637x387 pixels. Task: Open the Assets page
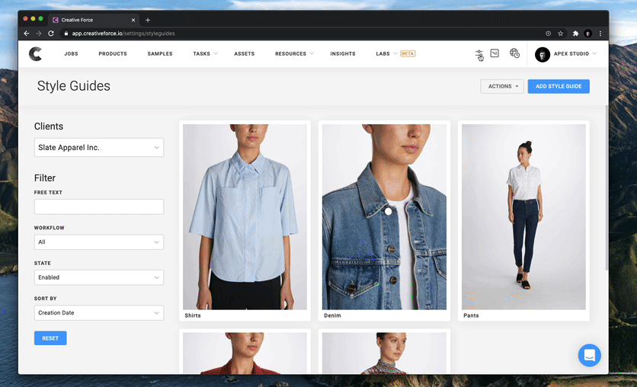(x=244, y=53)
